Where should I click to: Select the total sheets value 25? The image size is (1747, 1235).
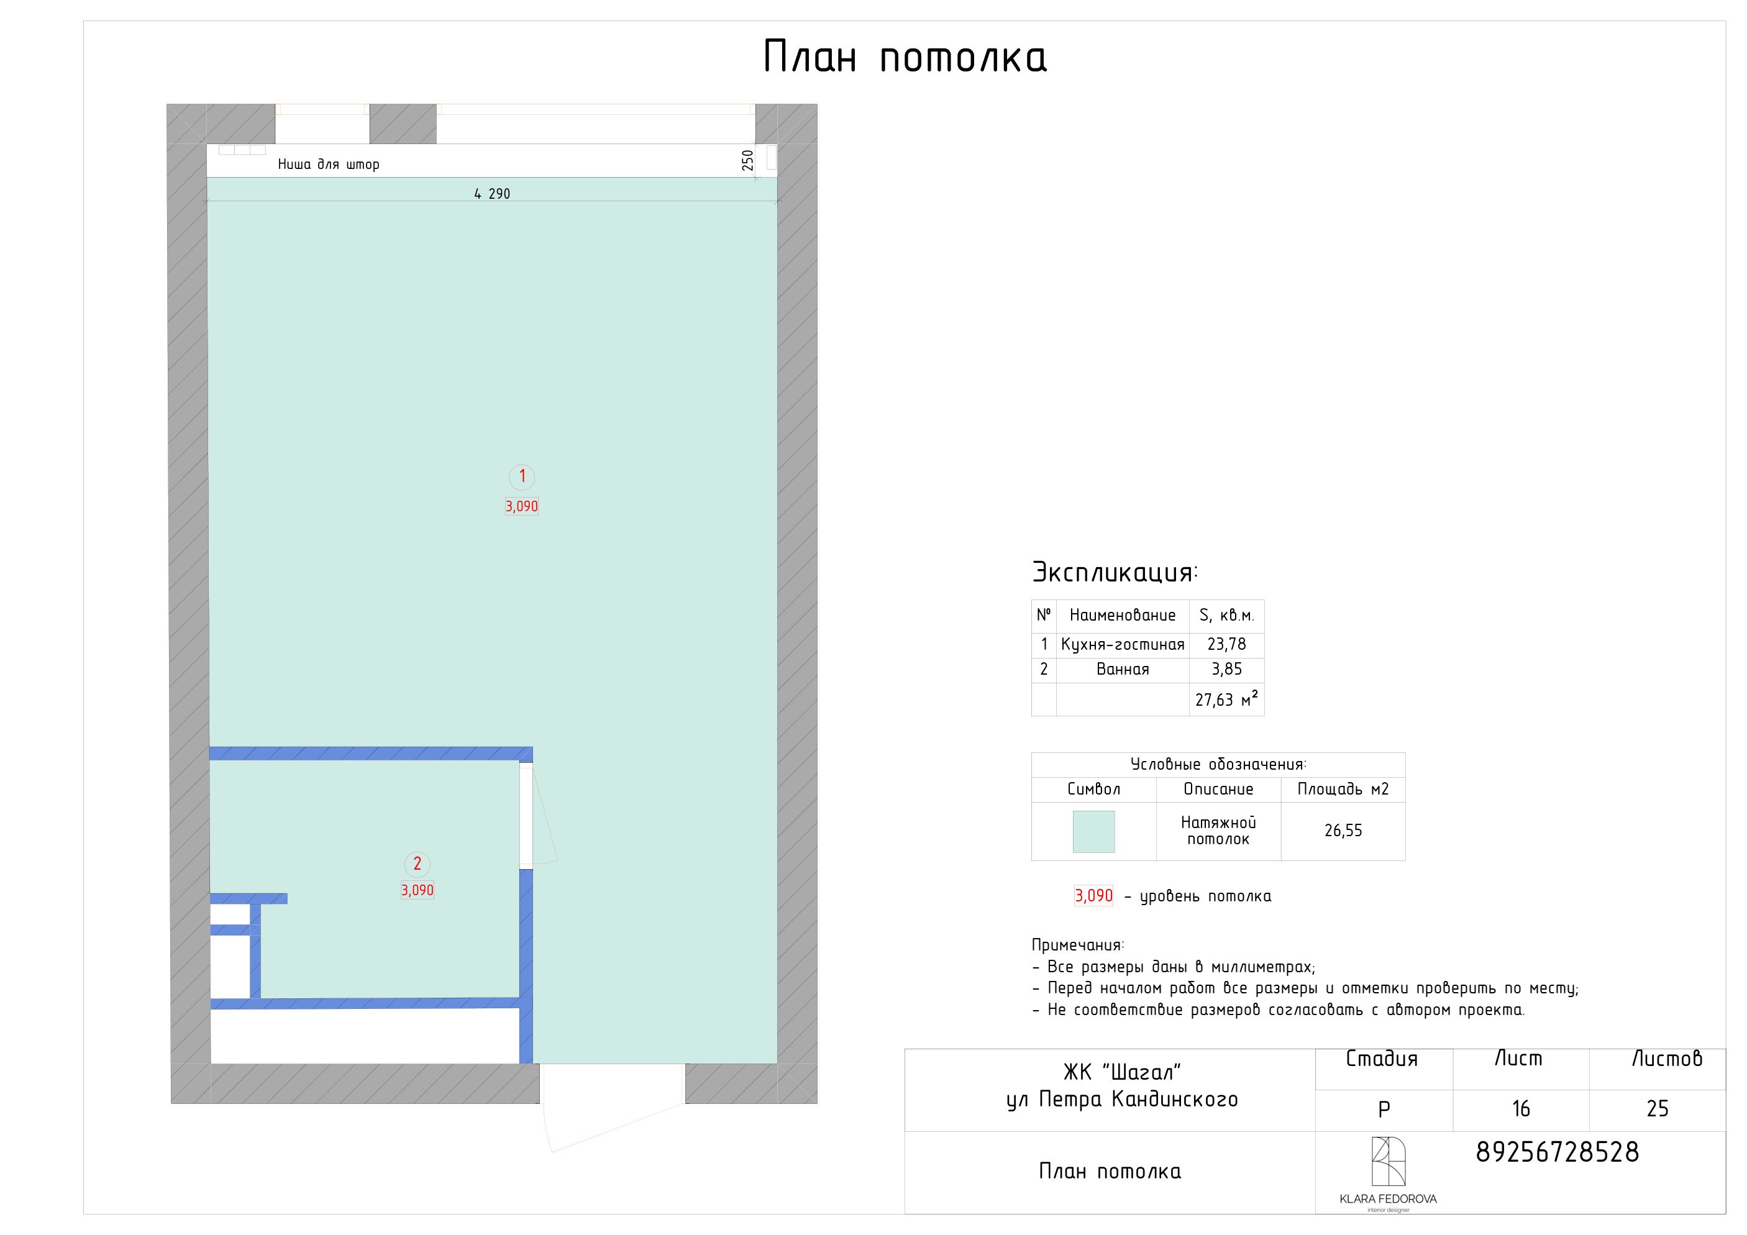[1657, 1110]
